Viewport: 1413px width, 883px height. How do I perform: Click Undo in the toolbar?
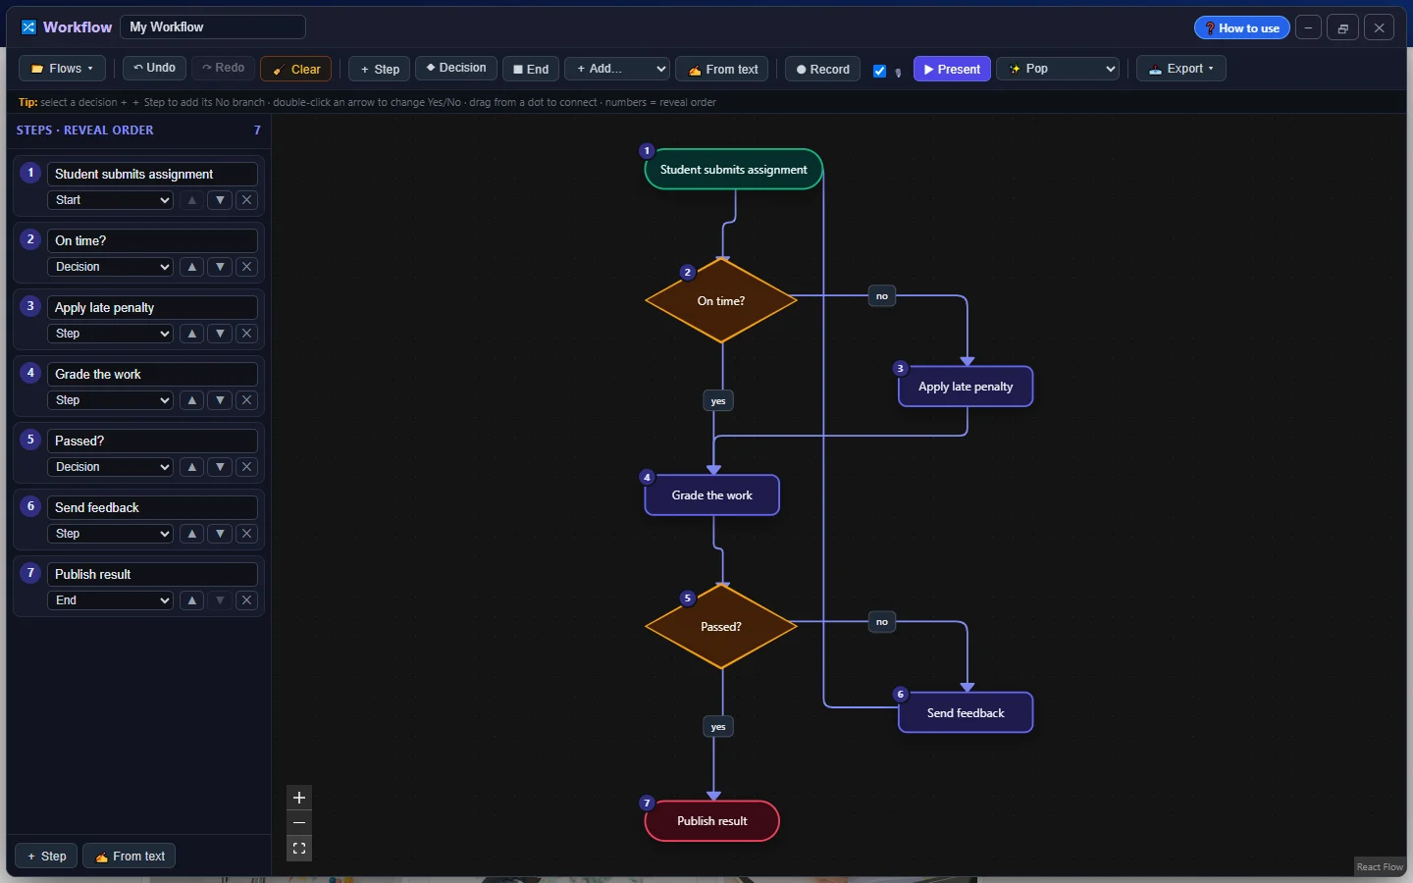click(154, 68)
